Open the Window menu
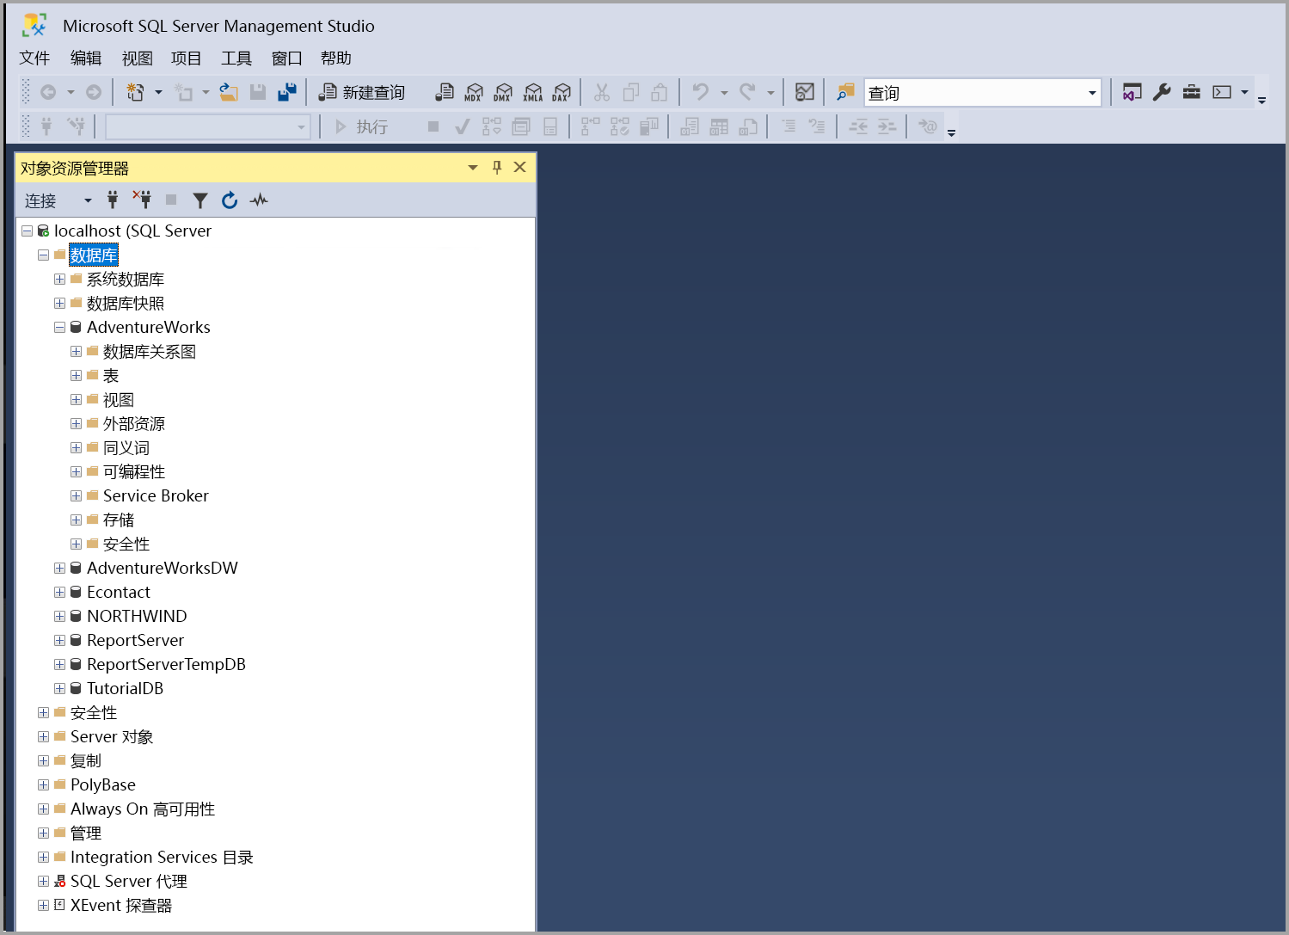This screenshot has width=1289, height=935. pyautogui.click(x=287, y=58)
